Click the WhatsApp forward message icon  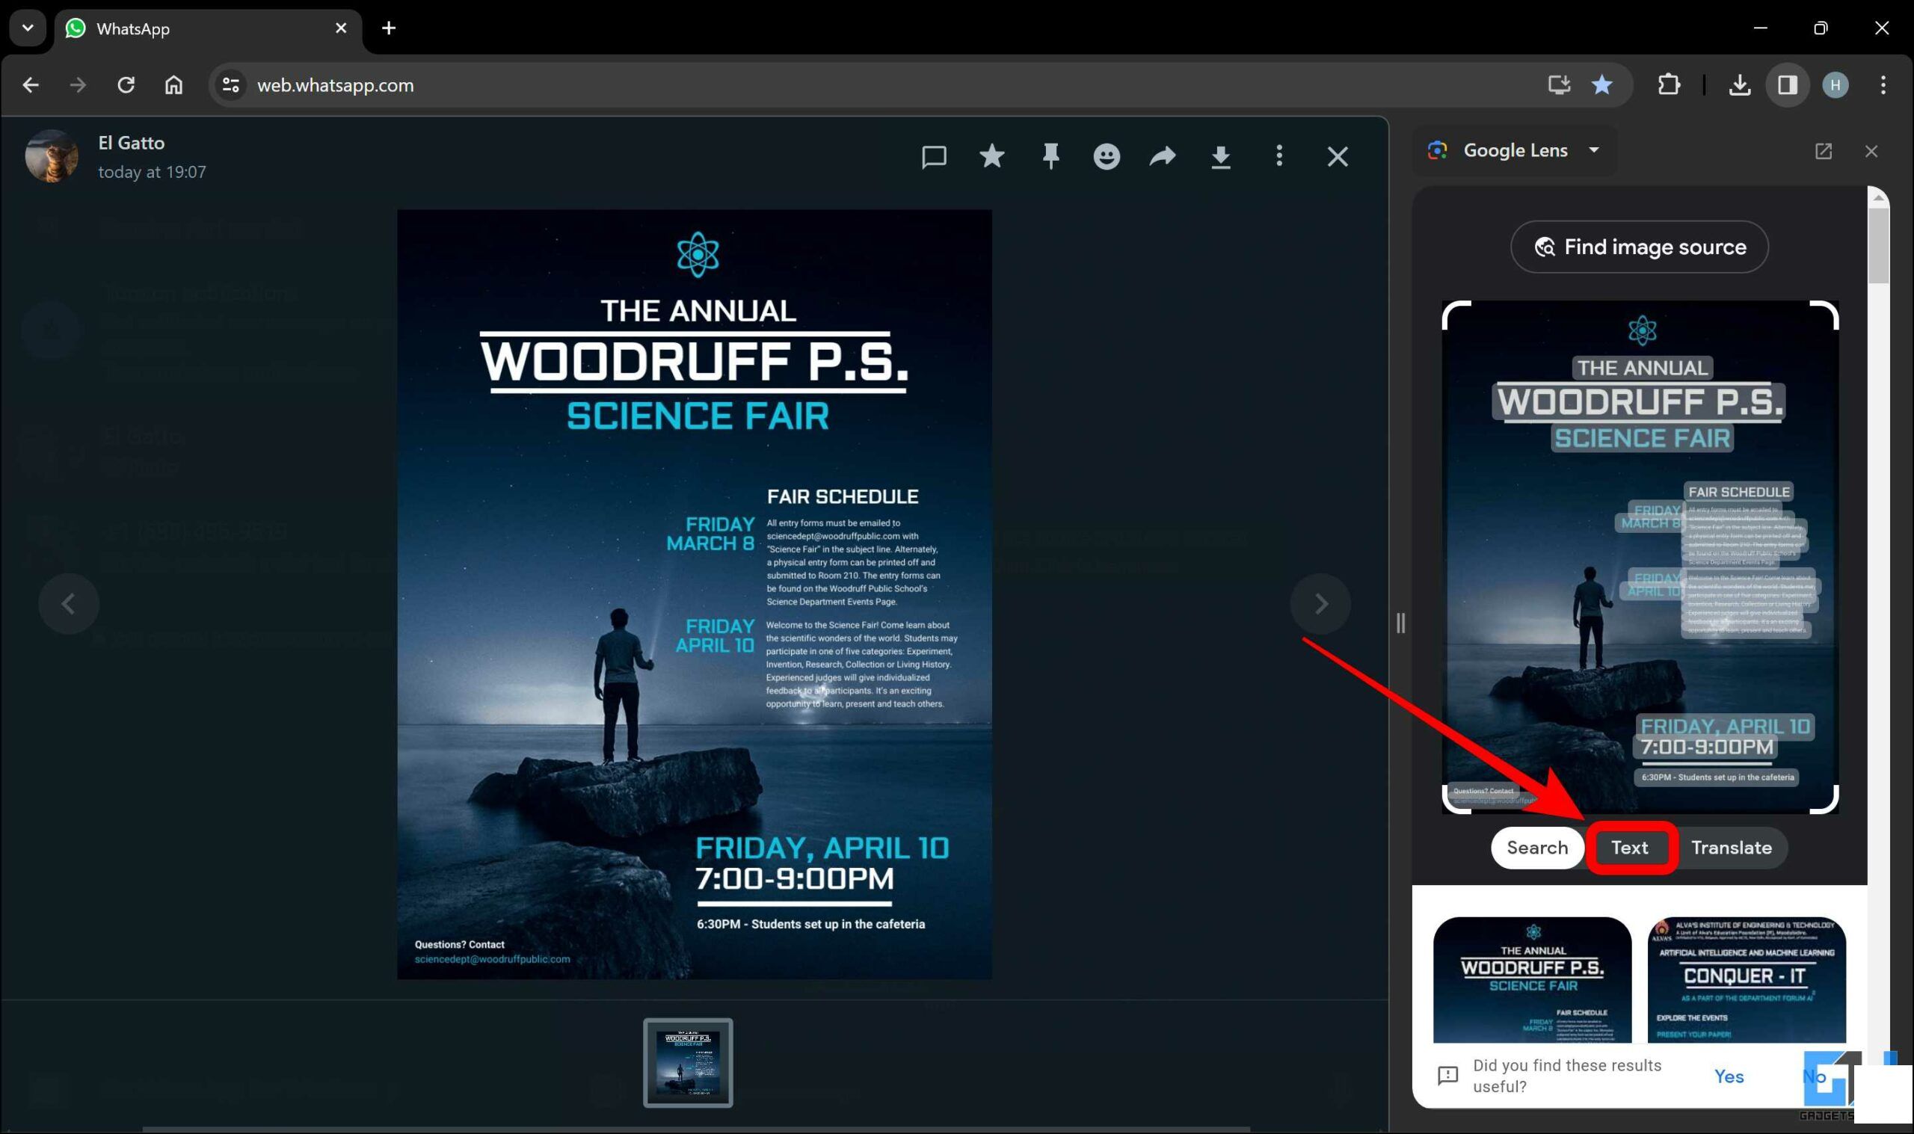tap(1163, 155)
